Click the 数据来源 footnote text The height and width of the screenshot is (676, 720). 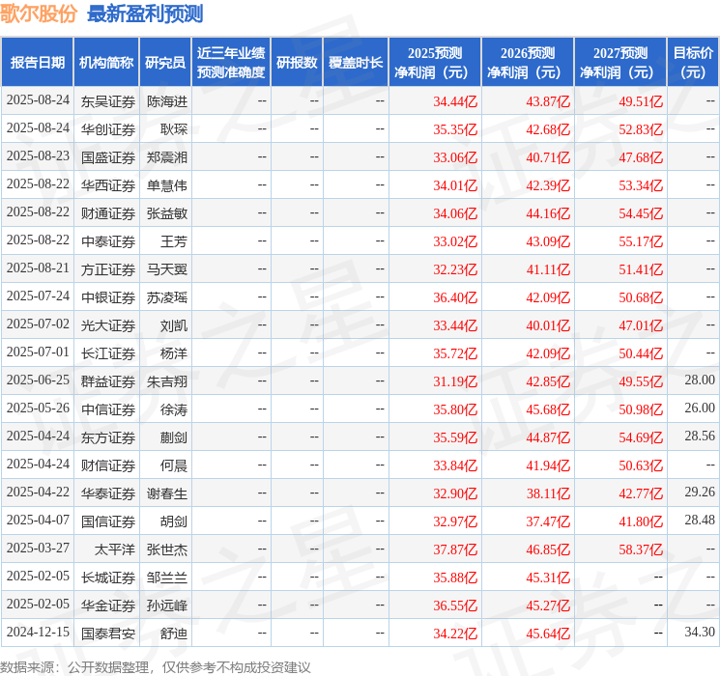pos(156,666)
